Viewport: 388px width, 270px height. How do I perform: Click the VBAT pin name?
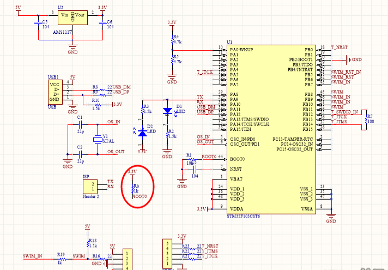(x=236, y=179)
